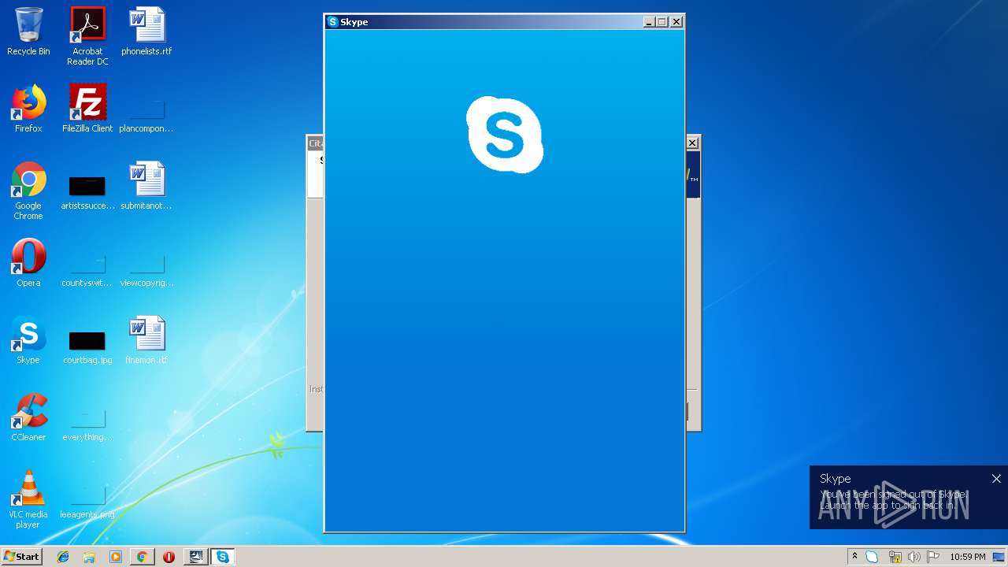Click the 10:59 PM clock
This screenshot has width=1008, height=567.
(x=968, y=557)
